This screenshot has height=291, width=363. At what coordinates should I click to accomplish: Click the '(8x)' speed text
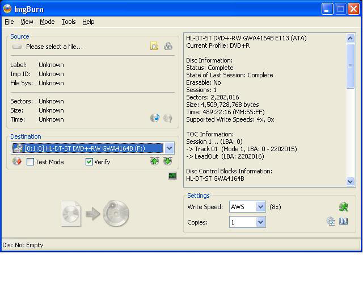point(275,207)
